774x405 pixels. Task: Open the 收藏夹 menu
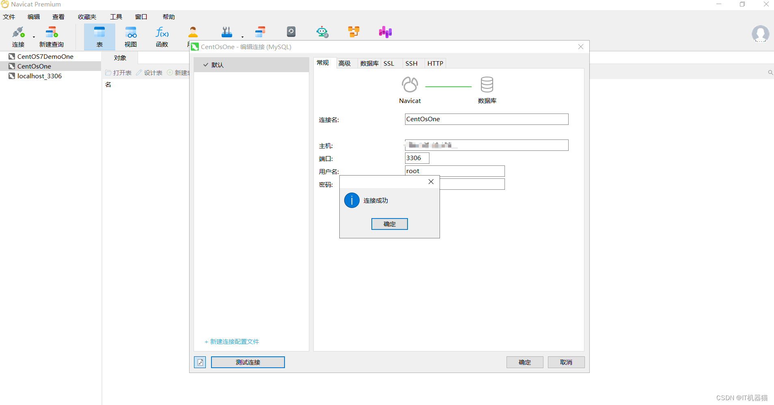[87, 17]
